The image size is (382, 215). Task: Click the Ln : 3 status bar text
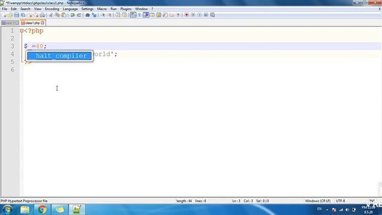pos(236,201)
